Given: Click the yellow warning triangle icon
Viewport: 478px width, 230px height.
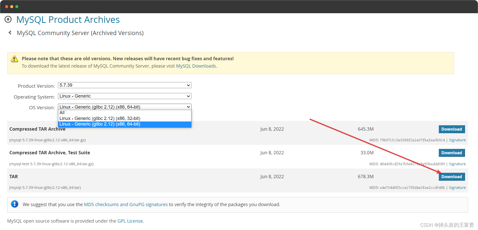Looking at the screenshot, I should (14, 59).
